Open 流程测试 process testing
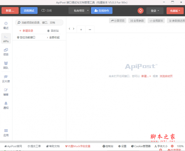The image size is (185, 151). (x=29, y=10)
